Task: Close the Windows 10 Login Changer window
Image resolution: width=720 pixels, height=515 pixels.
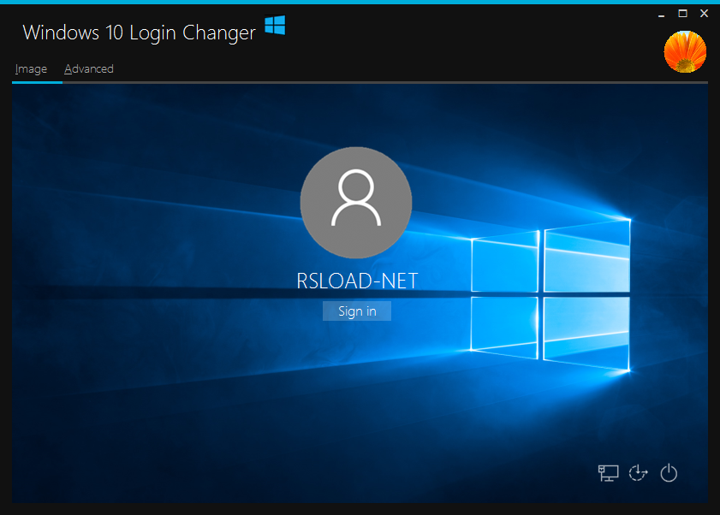Action: coord(705,13)
